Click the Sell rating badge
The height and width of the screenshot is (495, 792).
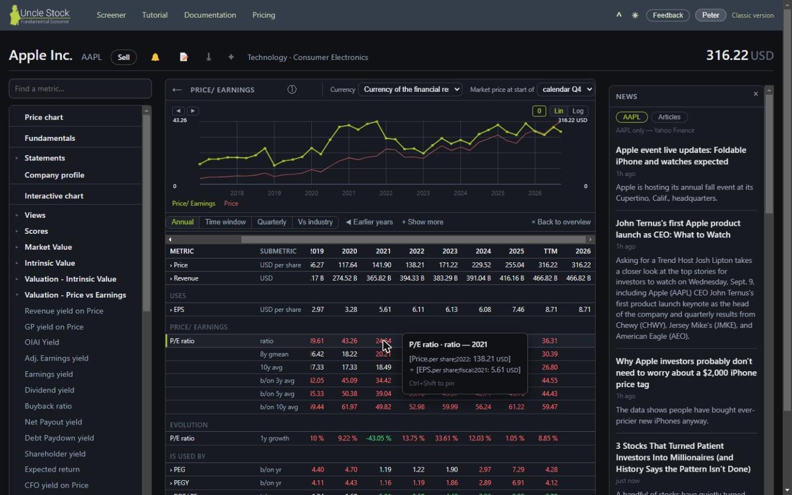pos(123,57)
